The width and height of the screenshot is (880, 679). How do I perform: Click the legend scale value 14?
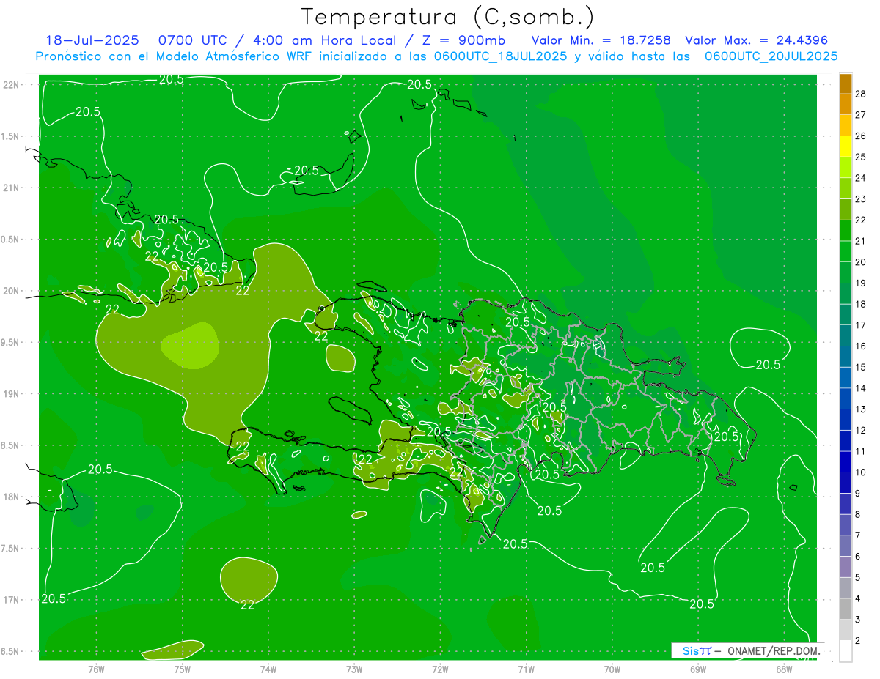(861, 388)
